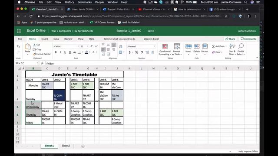This screenshot has height=156, width=278.
Task: Toggle Underline formatting
Action: pos(65,52)
